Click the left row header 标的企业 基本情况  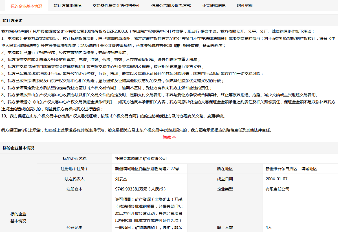point(18,217)
